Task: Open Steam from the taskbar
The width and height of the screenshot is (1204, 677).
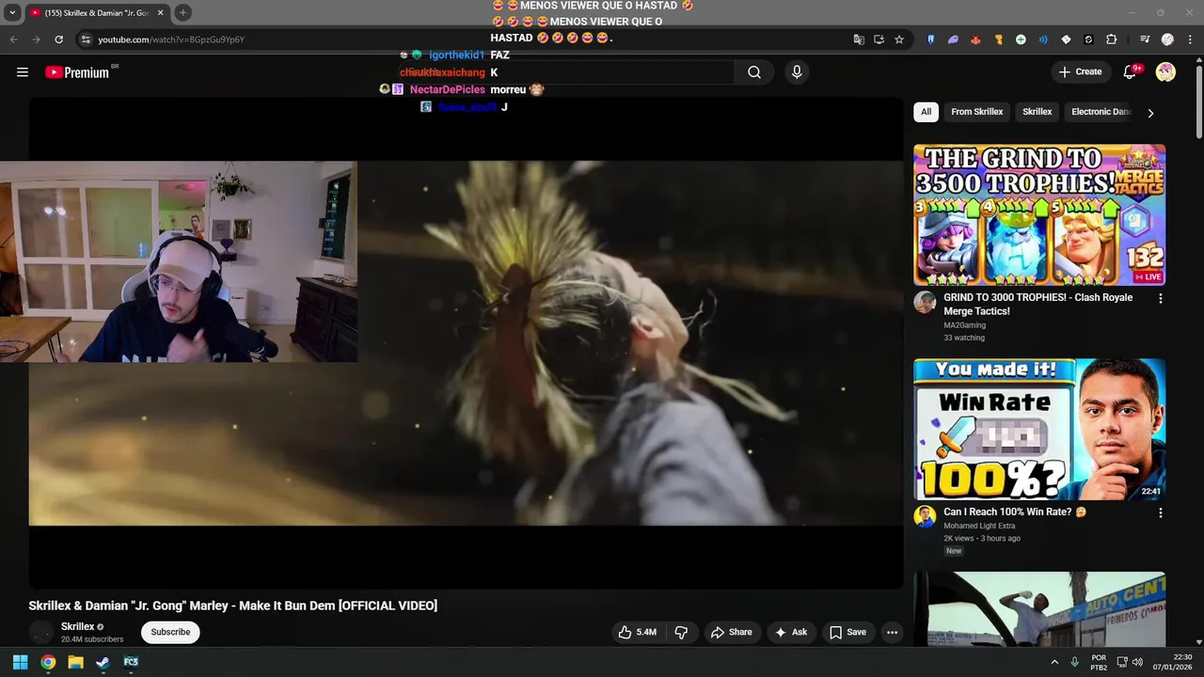Action: pos(103,662)
